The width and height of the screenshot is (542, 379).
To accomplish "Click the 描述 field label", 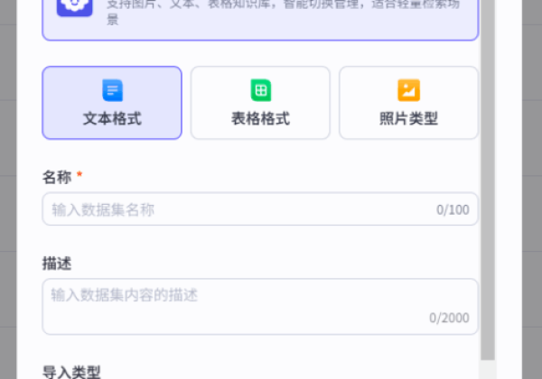I will [57, 263].
